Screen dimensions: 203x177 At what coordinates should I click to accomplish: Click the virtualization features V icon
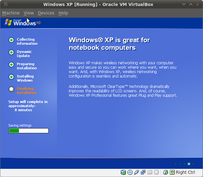(x=156, y=172)
